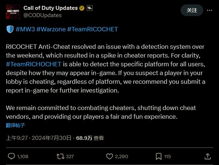The width and height of the screenshot is (219, 165).
Task: View the 68.9万 查看 view count
Action: point(90,138)
